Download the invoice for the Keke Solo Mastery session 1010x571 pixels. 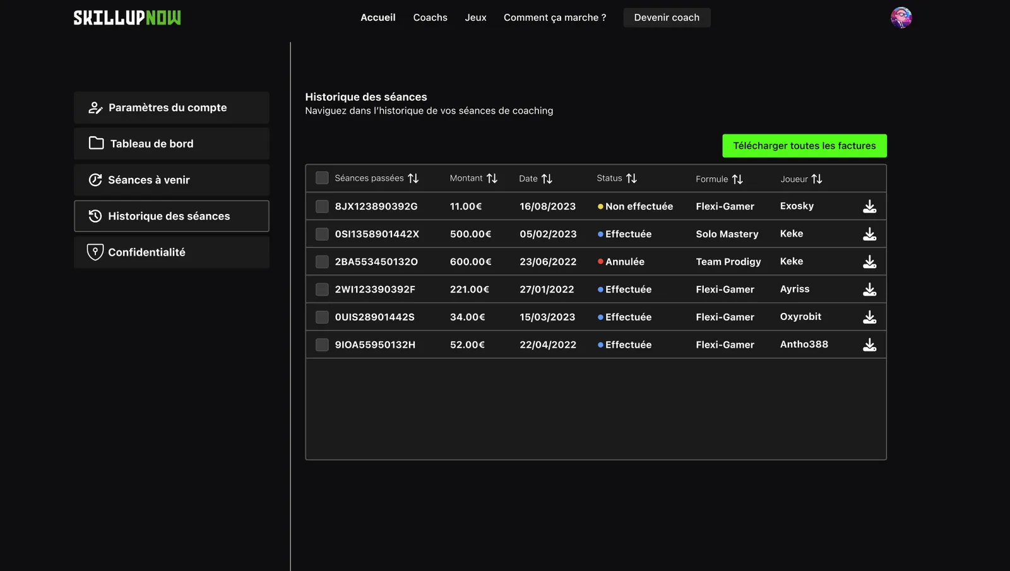point(870,233)
